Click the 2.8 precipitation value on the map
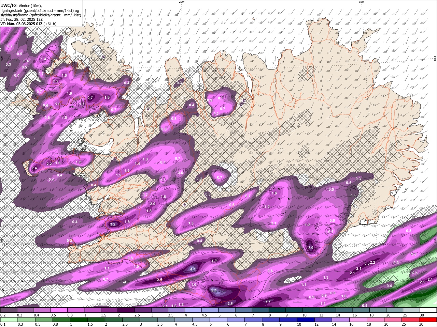This screenshot has width=437, height=327. coord(230,303)
